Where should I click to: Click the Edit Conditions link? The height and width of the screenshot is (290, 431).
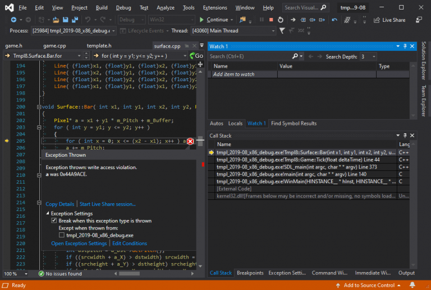tap(130, 244)
